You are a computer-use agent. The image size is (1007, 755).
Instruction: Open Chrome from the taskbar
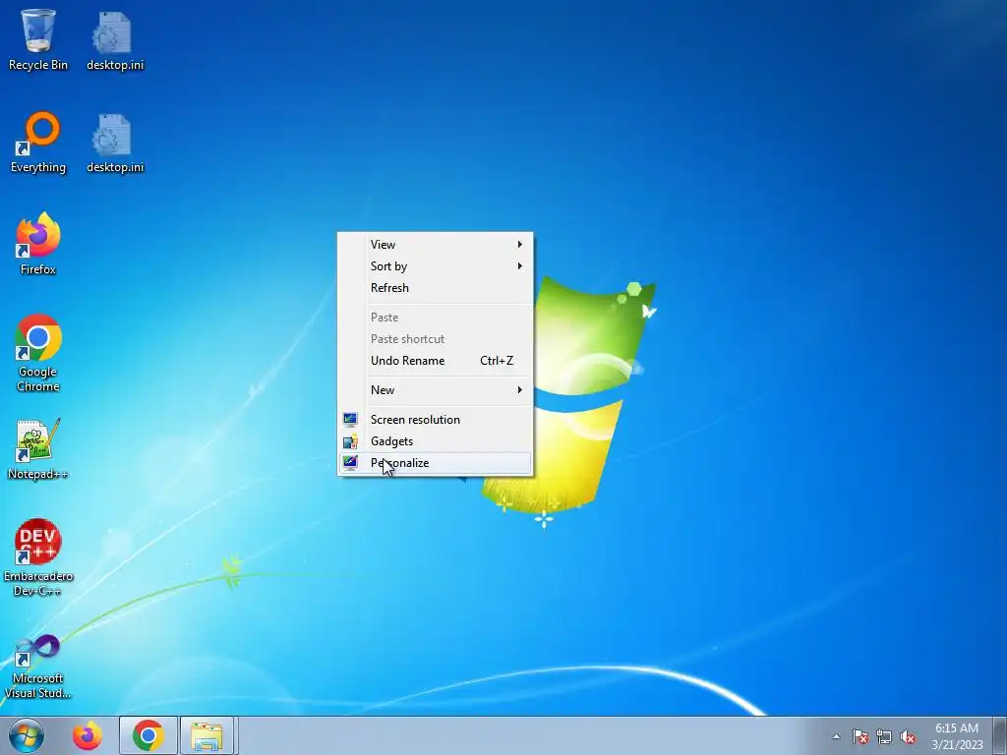(x=148, y=735)
